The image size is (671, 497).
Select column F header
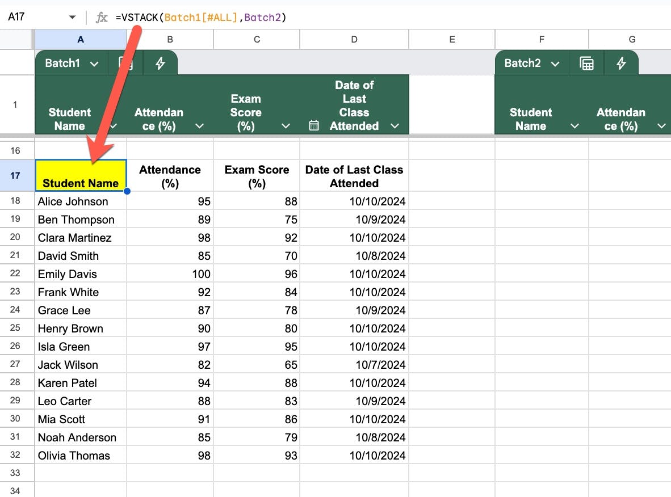pyautogui.click(x=542, y=39)
